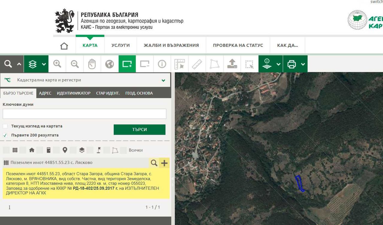383x225 pixels.
Task: Click the green ТЪРСИ button
Action: [x=139, y=130]
